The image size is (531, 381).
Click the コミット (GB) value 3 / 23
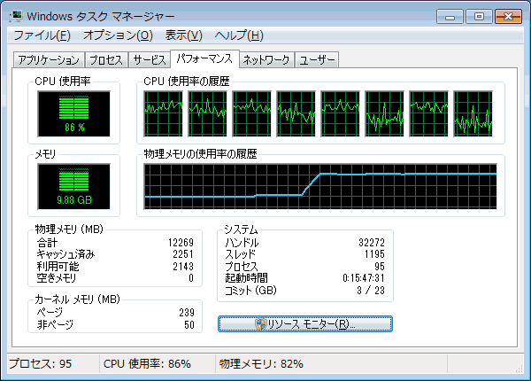[371, 290]
